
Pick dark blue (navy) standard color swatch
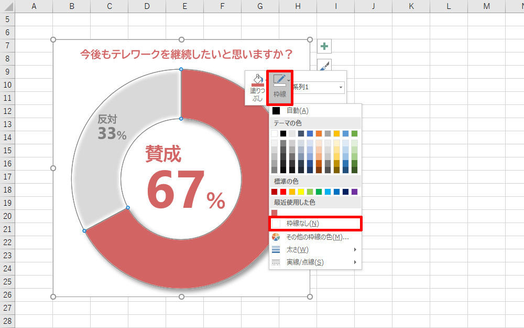coord(345,192)
